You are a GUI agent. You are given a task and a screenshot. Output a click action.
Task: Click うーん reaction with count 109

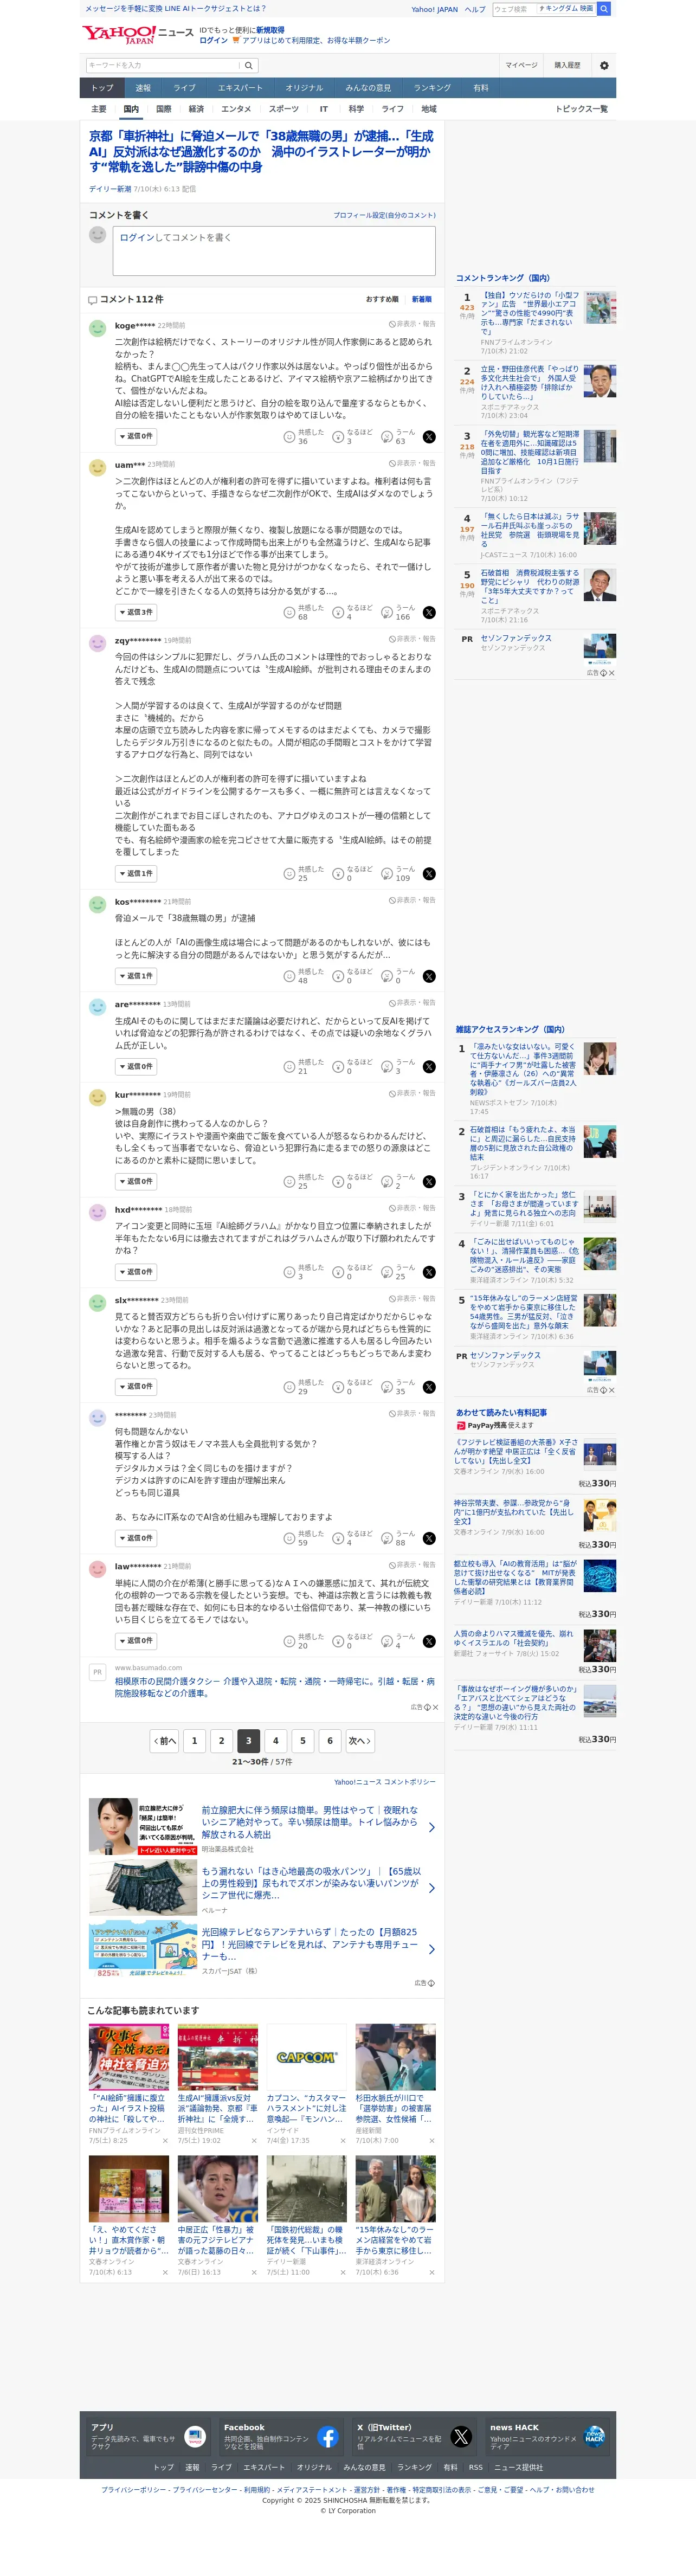(387, 874)
